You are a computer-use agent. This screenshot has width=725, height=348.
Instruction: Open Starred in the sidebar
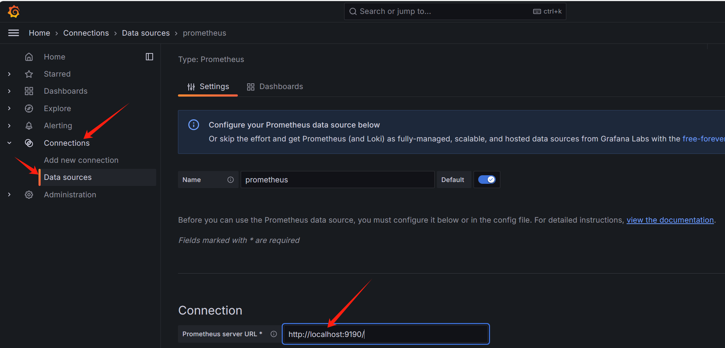coord(57,74)
